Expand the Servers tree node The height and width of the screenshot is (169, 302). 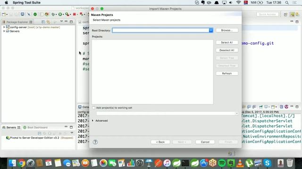[x=4, y=31]
